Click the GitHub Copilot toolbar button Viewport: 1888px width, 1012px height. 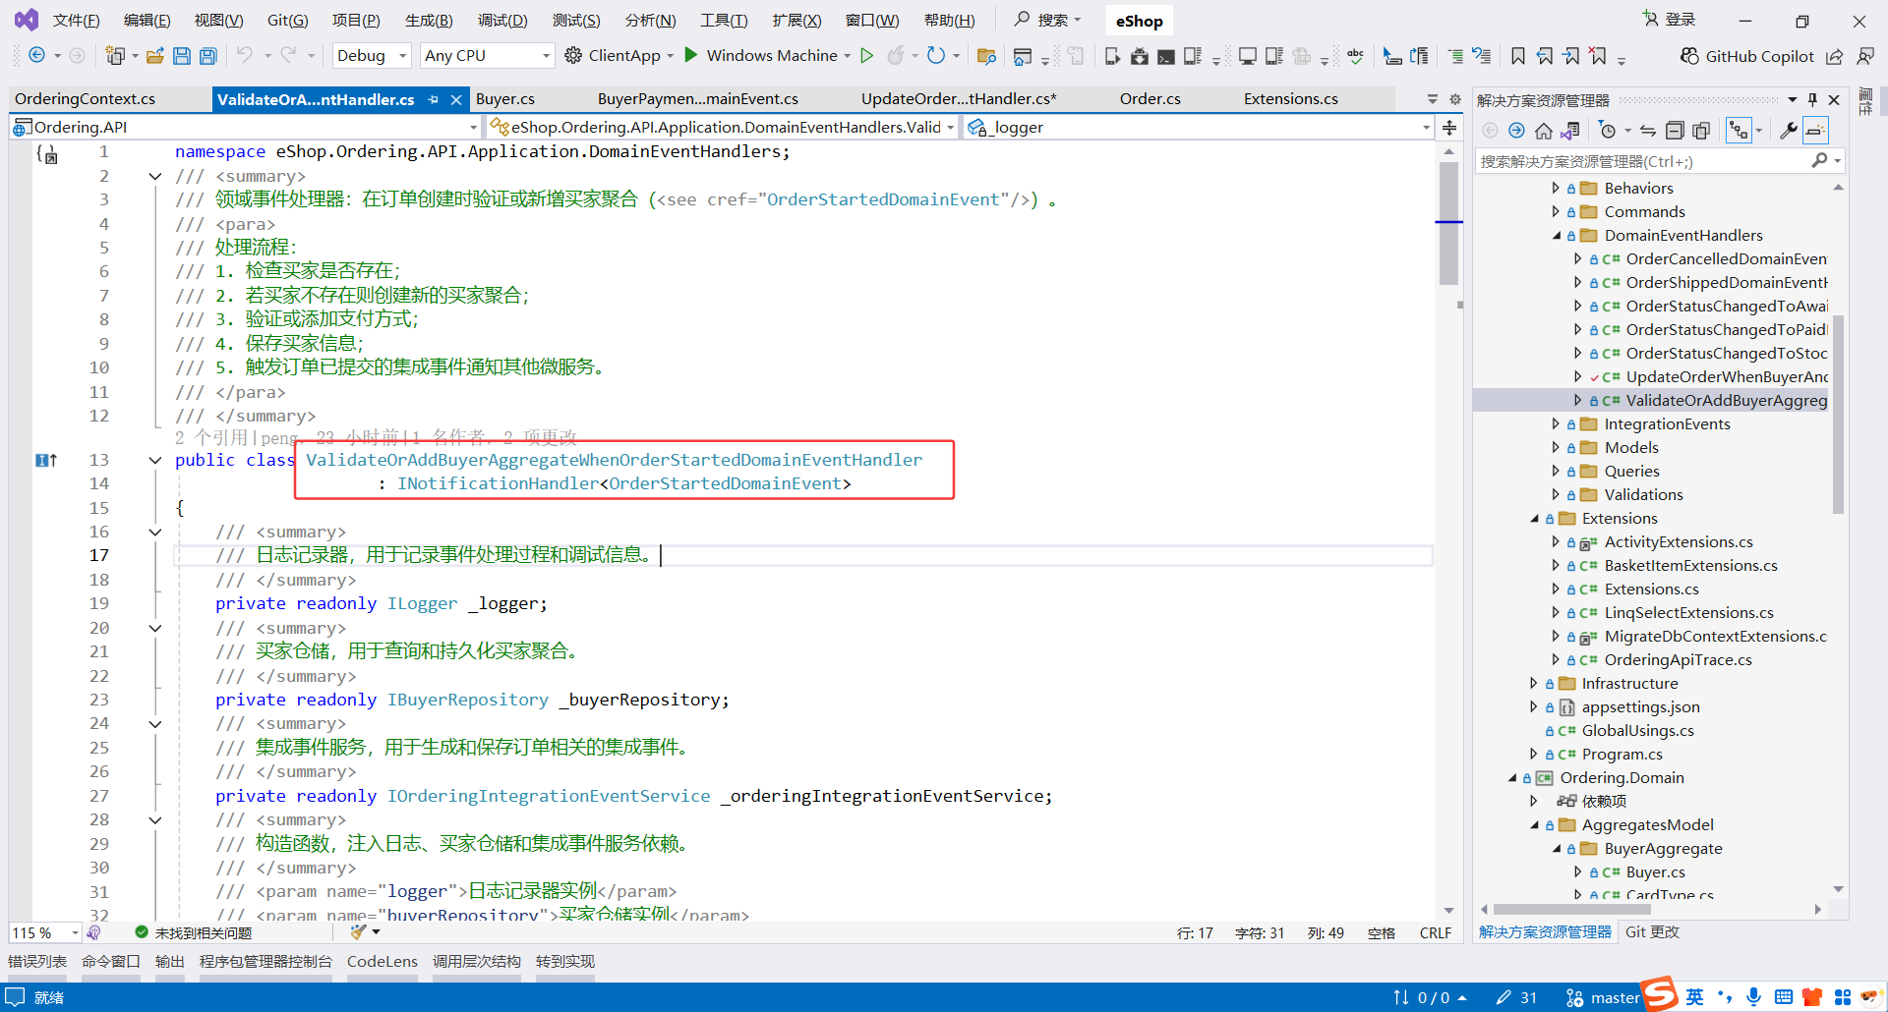1747,56
